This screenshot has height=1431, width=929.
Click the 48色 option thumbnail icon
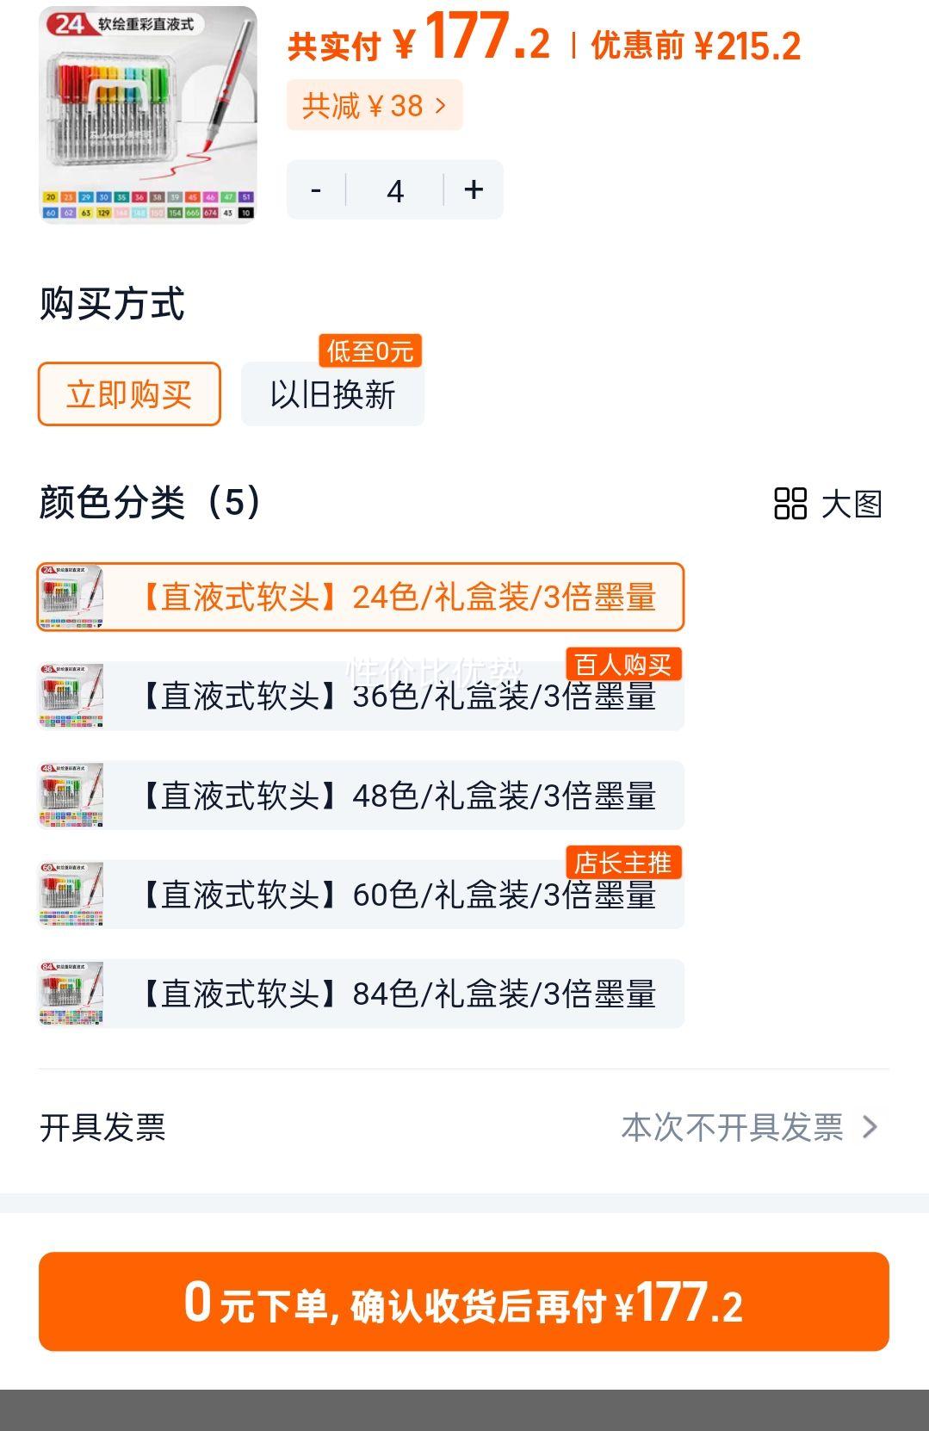coord(71,796)
